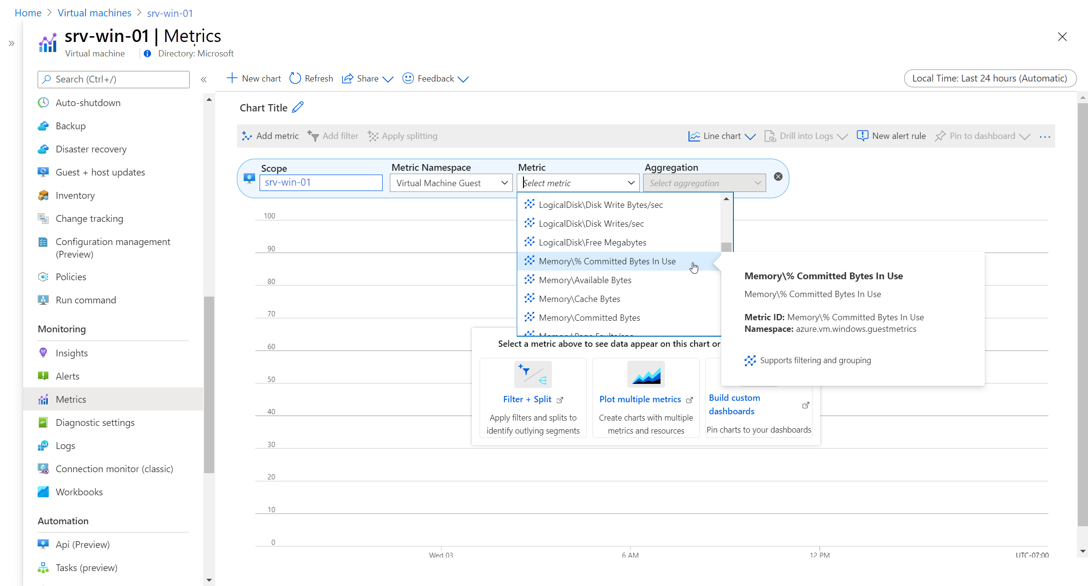
Task: Choose LogicalDisk\Free Megabytes from list
Action: click(x=592, y=242)
